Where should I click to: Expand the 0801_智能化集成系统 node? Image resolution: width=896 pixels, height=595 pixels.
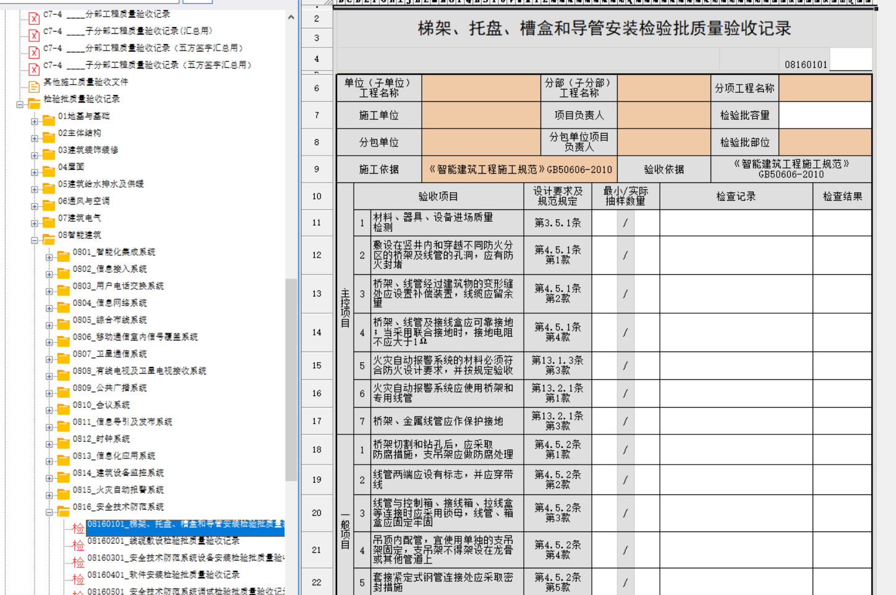point(49,258)
